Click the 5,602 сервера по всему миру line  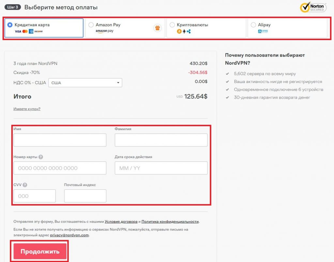click(x=265, y=74)
